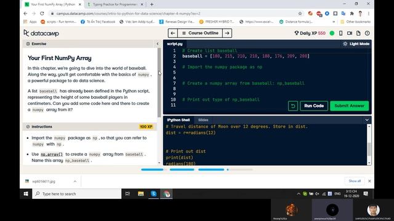
Task: Open the Course Outline
Action: [200, 33]
